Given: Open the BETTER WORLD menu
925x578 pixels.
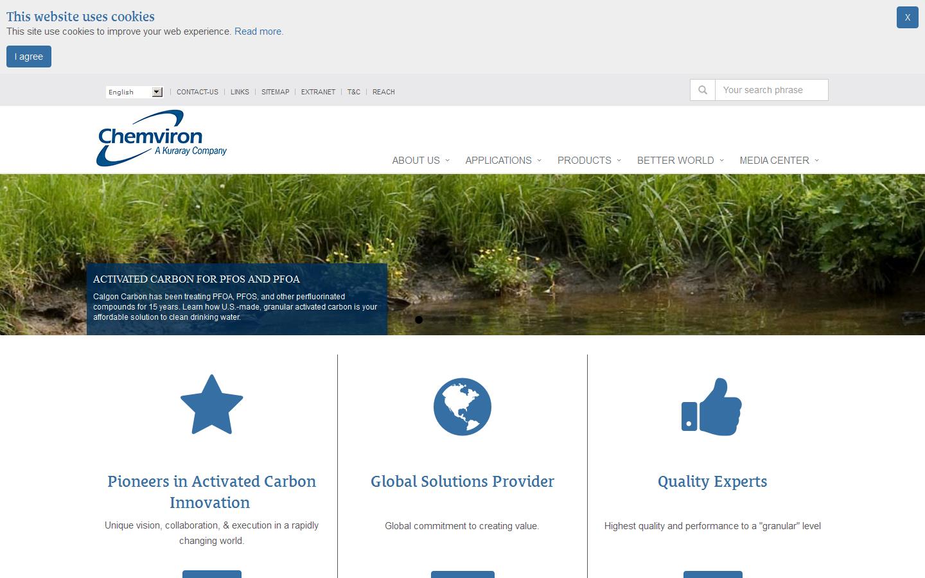Looking at the screenshot, I should tap(675, 161).
